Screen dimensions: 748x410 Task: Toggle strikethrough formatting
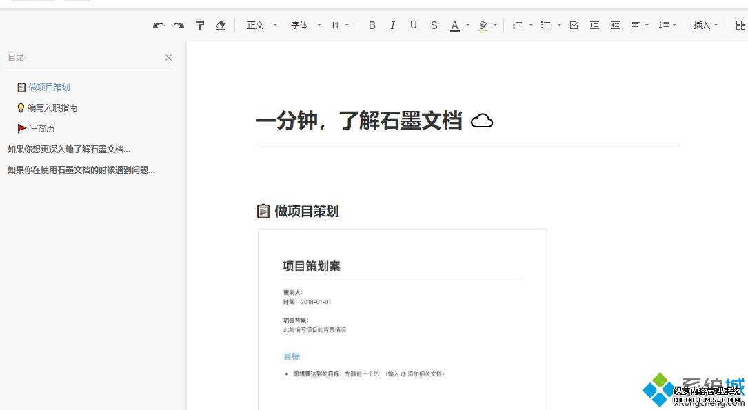click(x=434, y=25)
